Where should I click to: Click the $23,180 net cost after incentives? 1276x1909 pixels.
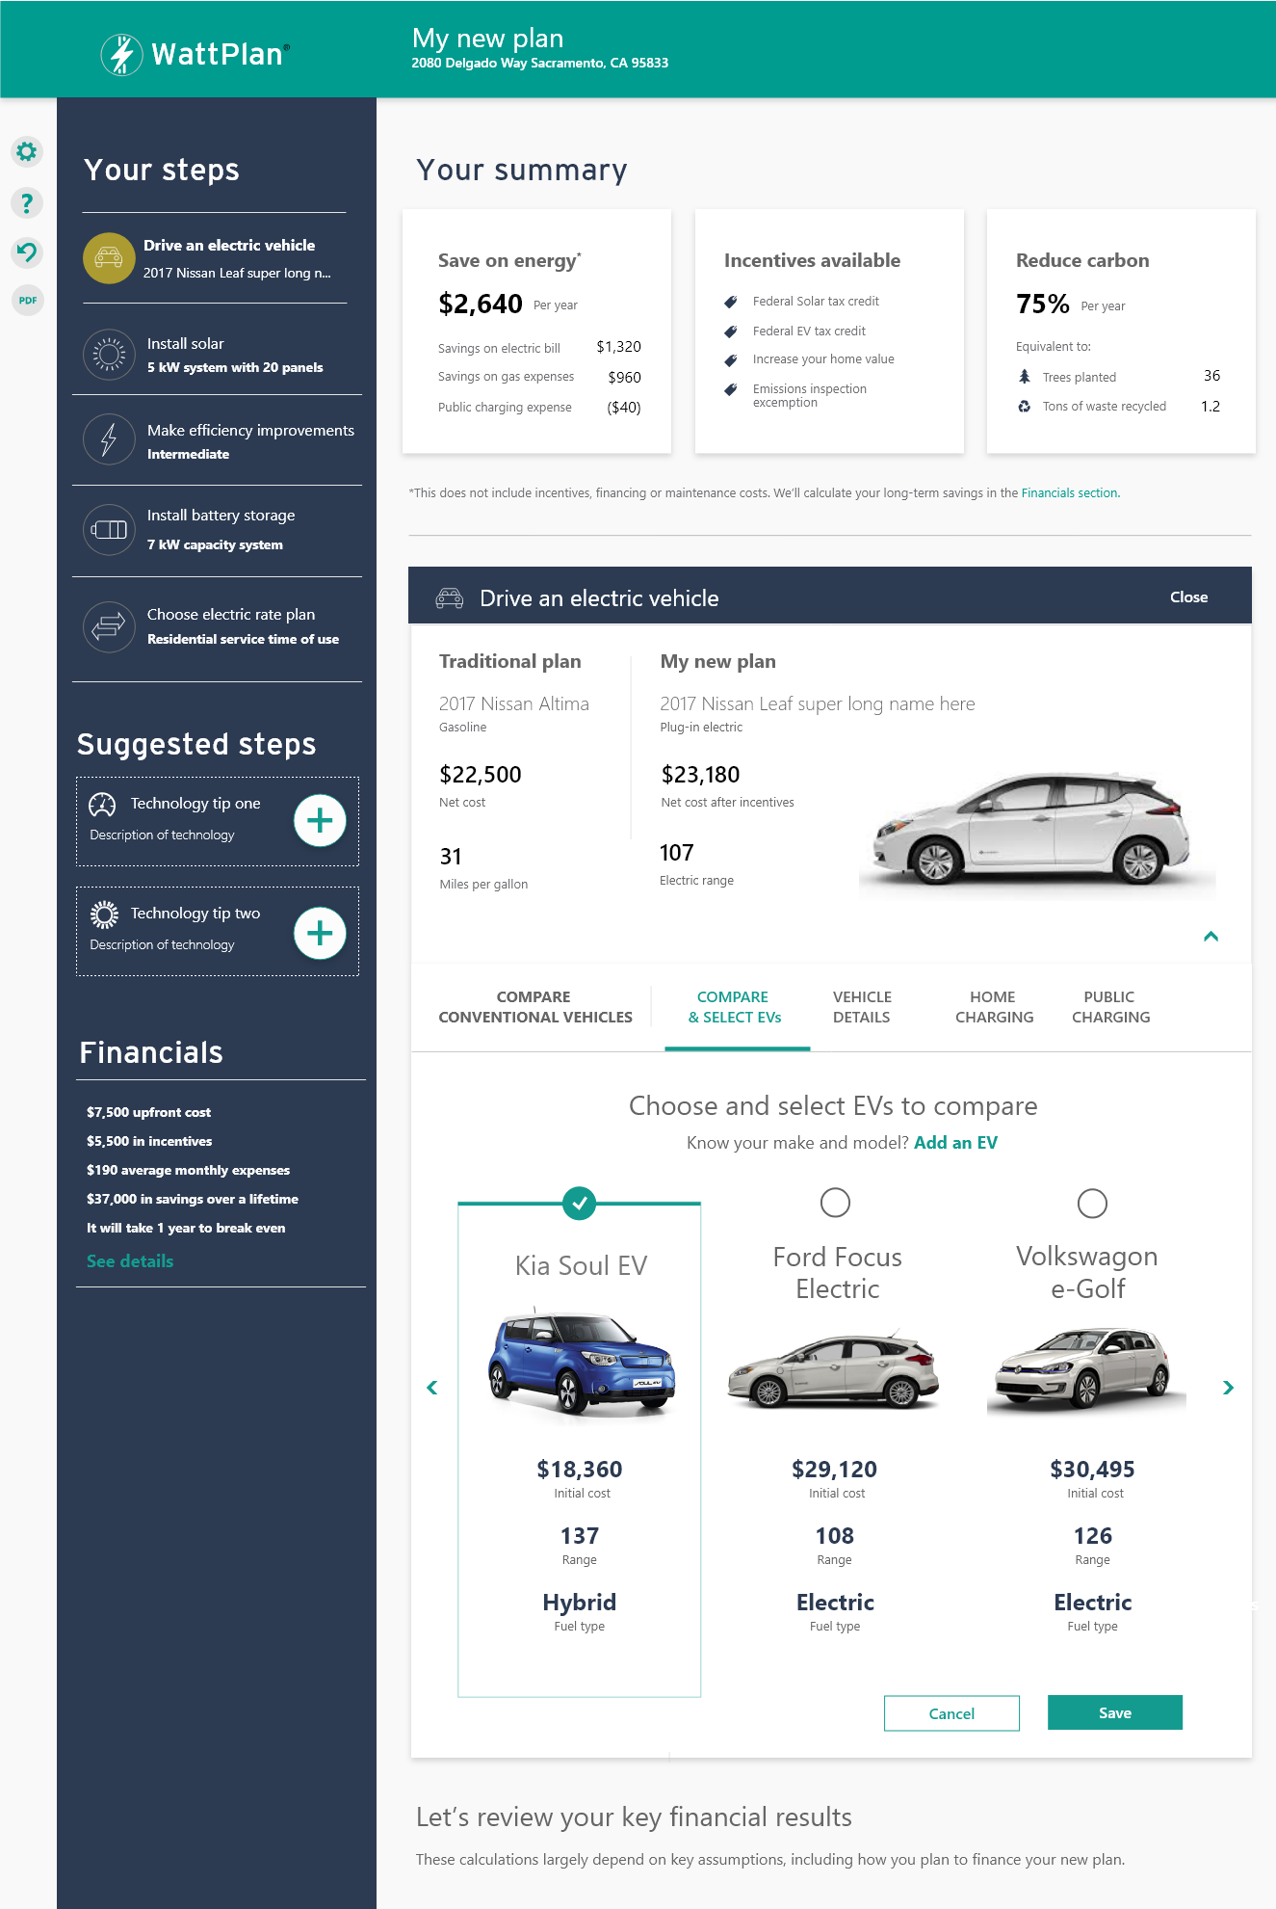coord(700,775)
